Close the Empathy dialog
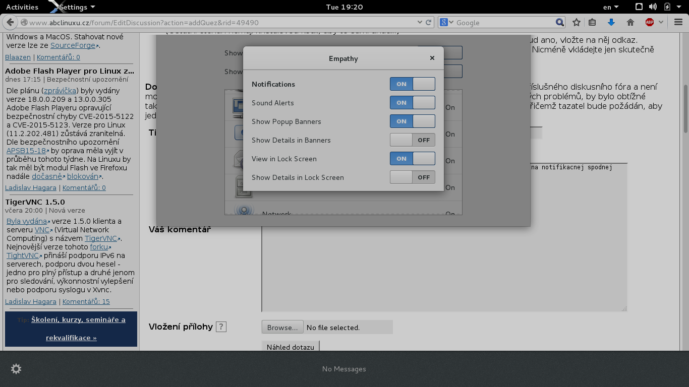689x387 pixels. [432, 58]
